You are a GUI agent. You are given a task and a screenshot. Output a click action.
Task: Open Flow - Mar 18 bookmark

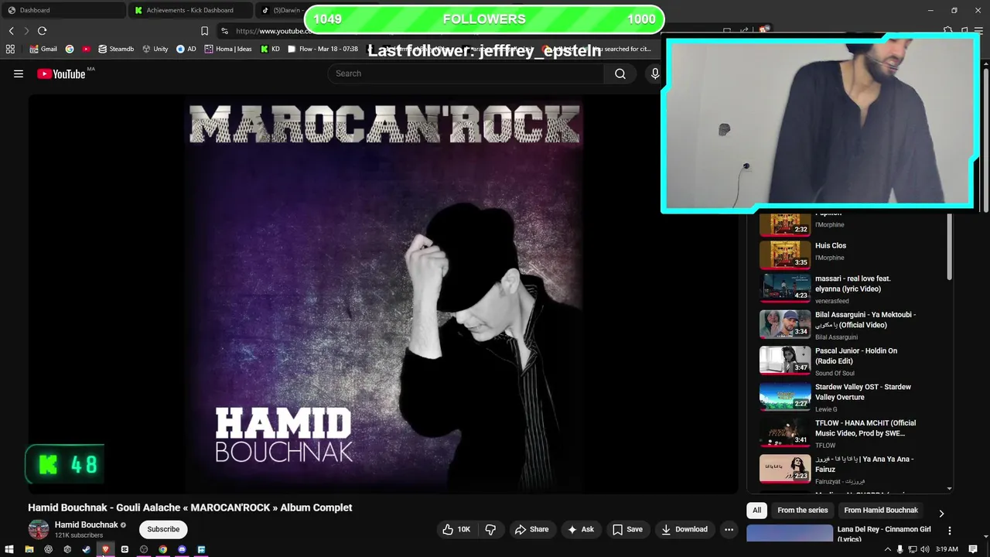(323, 49)
